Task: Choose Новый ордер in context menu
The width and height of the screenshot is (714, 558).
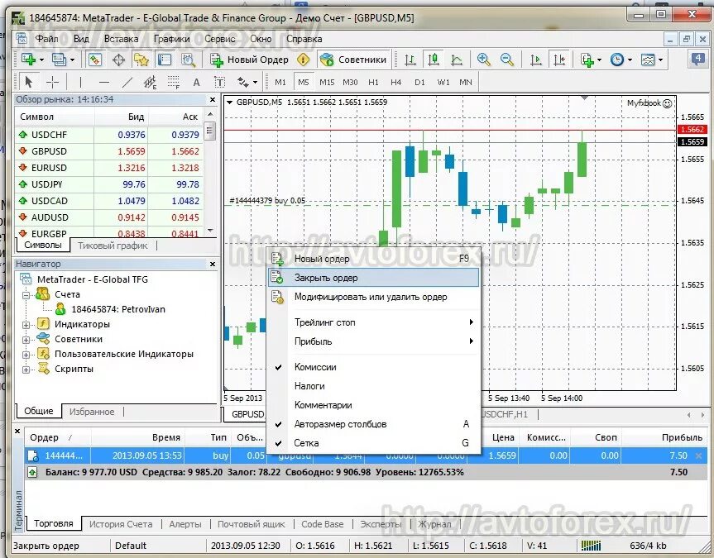Action: 374,259
